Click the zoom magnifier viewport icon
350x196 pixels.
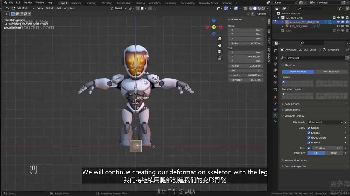click(x=220, y=39)
